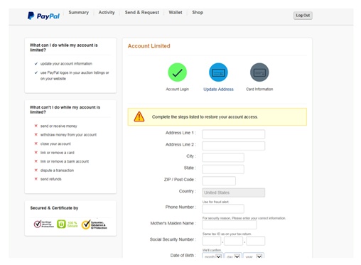
Task: Click the Update Address link
Action: click(218, 90)
